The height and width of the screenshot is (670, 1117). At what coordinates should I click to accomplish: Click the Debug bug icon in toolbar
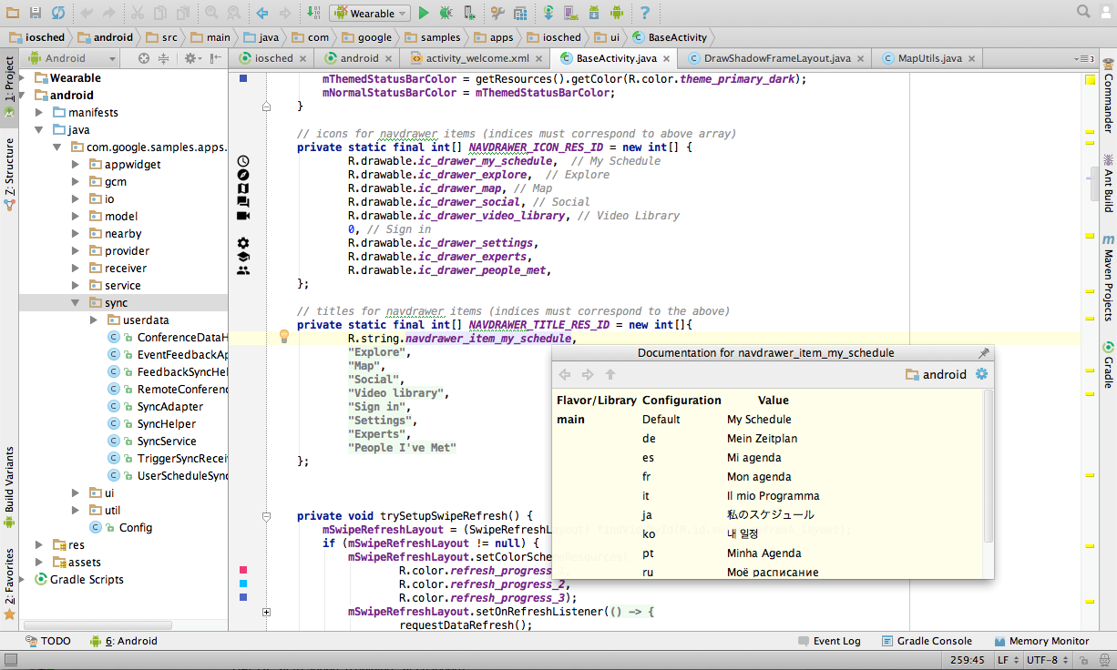coord(446,13)
